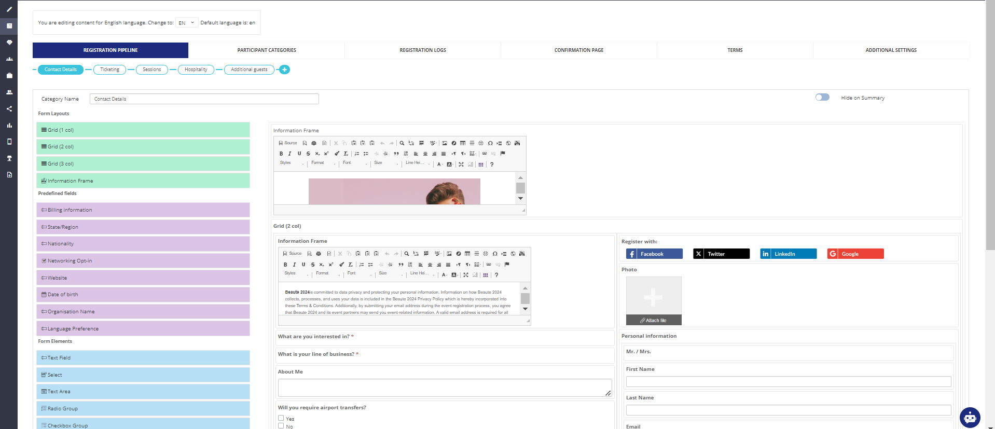Open the EN language dropdown

pos(186,23)
